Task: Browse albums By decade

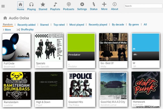Action: pyautogui.click(x=118, y=25)
